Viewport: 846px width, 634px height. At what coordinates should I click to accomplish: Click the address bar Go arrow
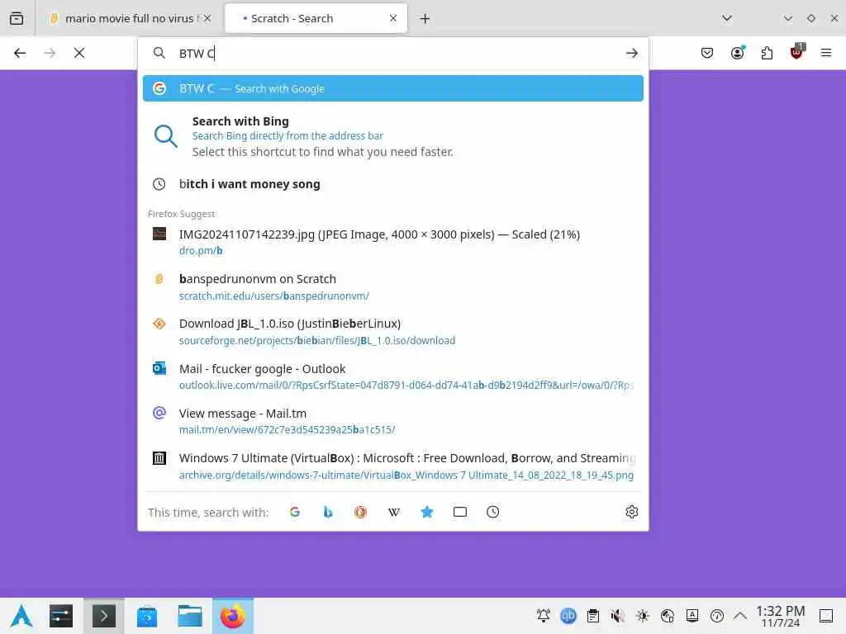click(x=632, y=53)
